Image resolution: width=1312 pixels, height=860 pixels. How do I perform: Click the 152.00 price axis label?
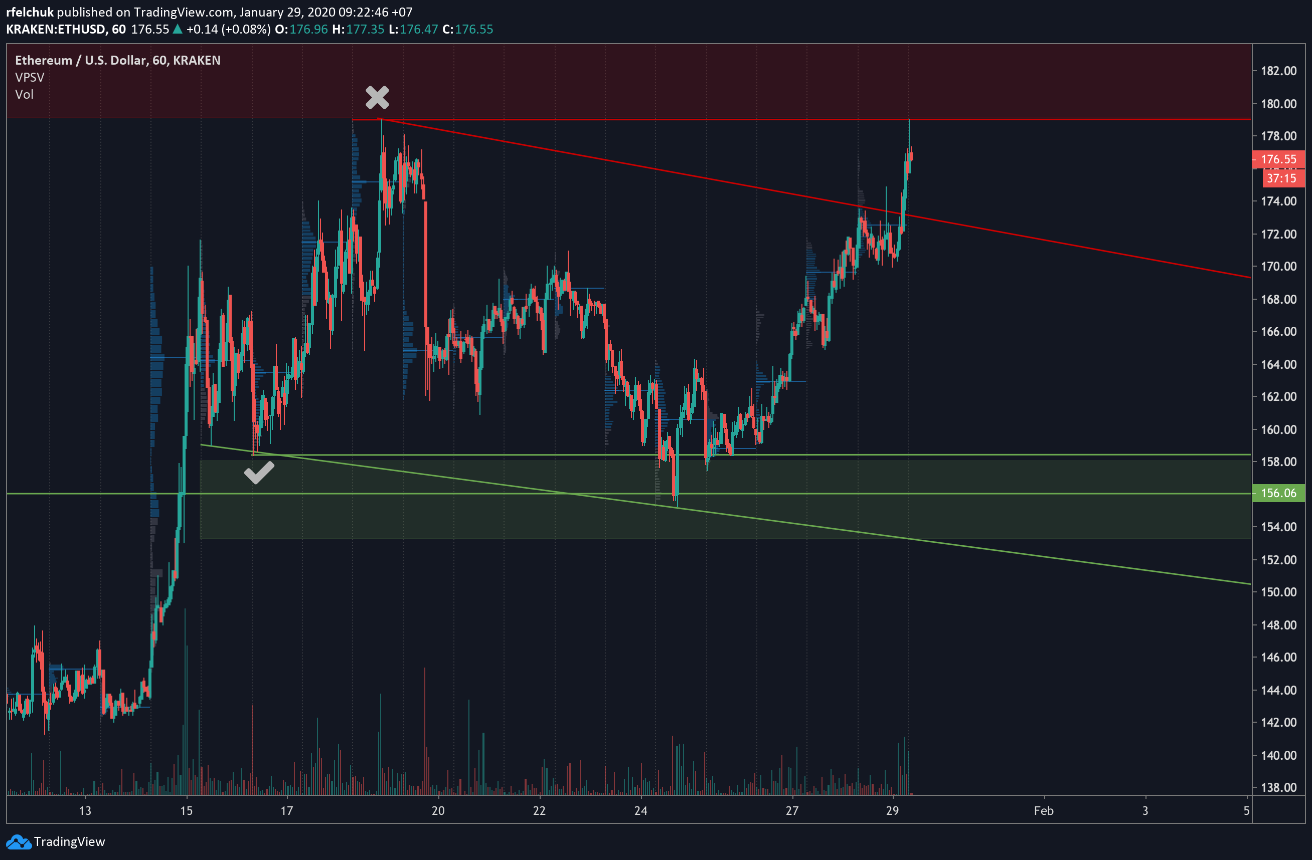[1279, 560]
